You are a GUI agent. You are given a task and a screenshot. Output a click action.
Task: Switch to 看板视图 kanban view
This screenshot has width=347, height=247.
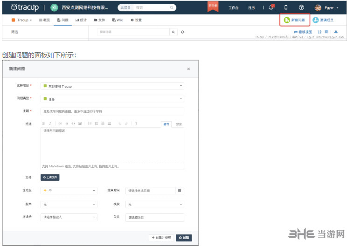coord(303,32)
